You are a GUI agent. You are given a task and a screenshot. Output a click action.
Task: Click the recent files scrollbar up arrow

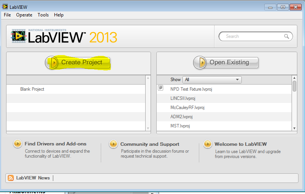pyautogui.click(x=294, y=78)
